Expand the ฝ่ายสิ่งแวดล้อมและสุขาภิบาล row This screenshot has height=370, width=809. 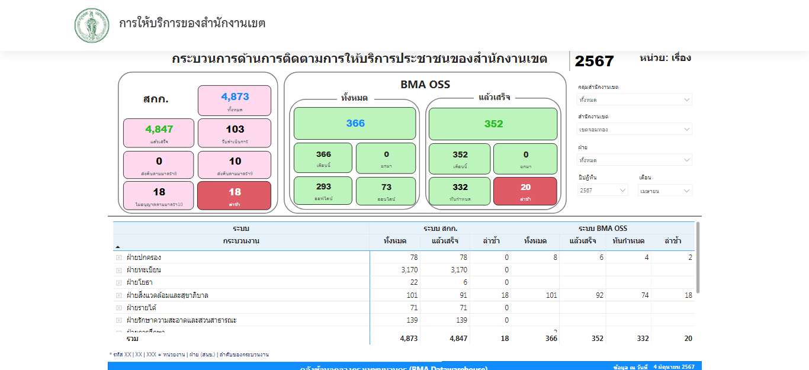(118, 295)
